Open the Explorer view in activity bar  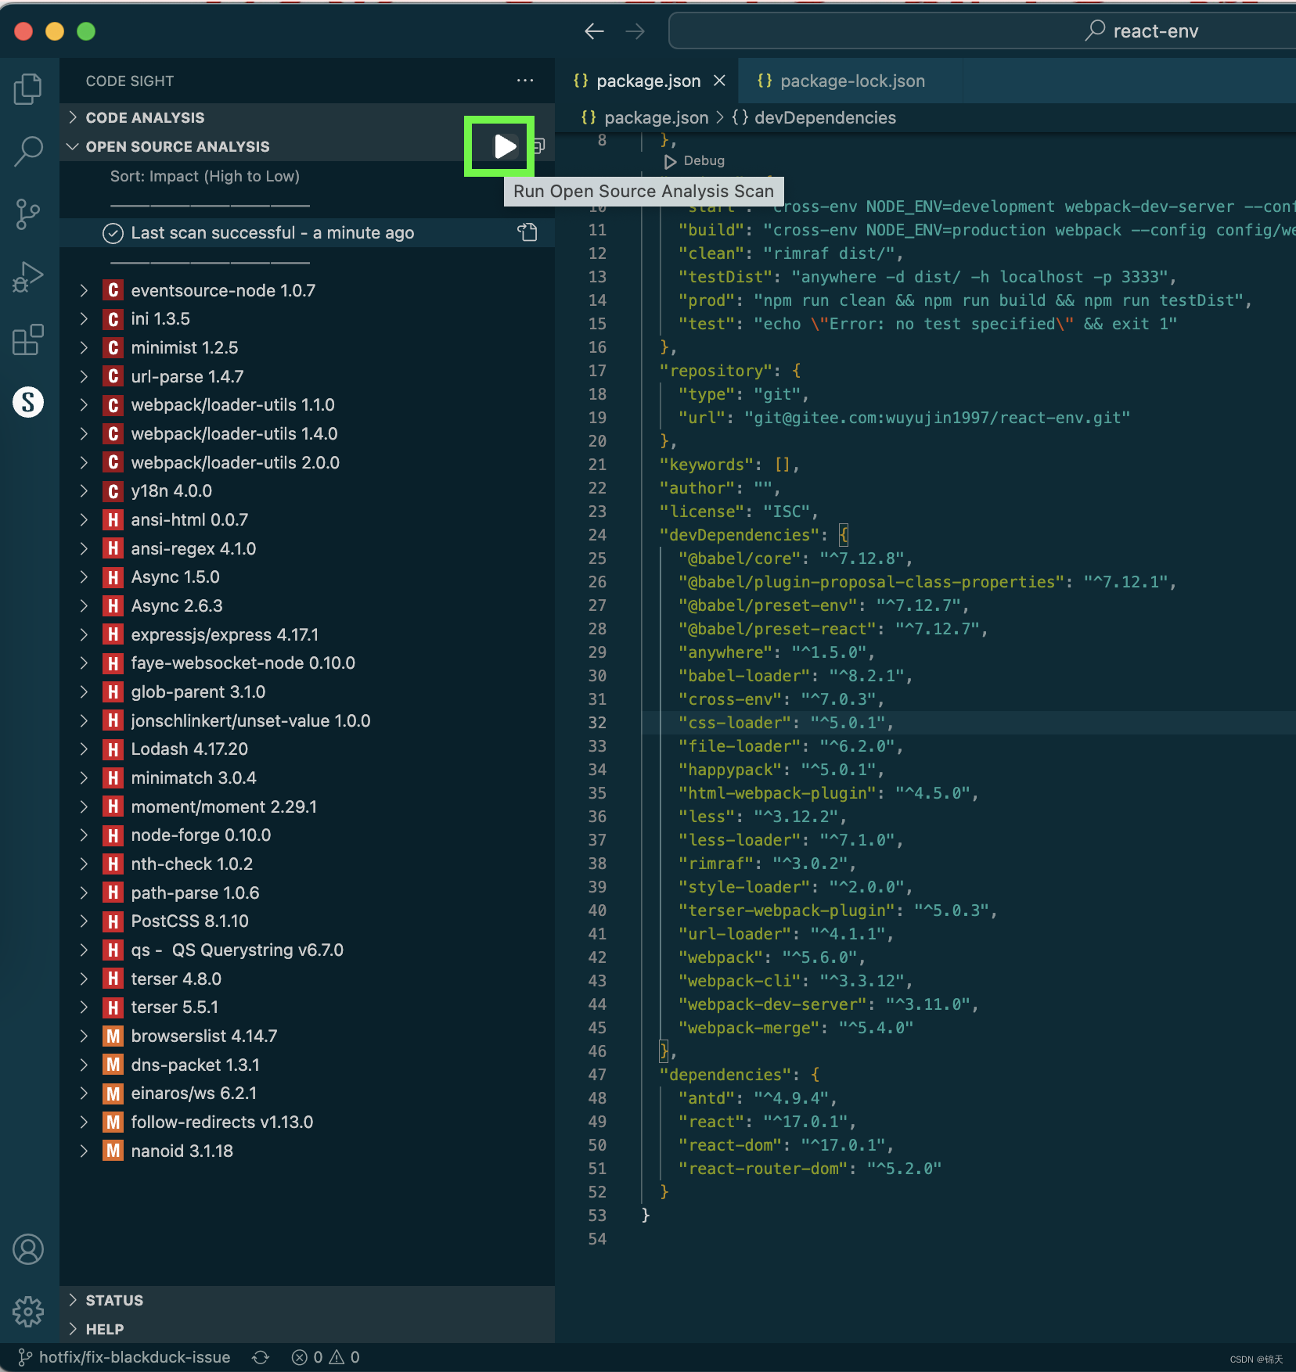(x=28, y=88)
